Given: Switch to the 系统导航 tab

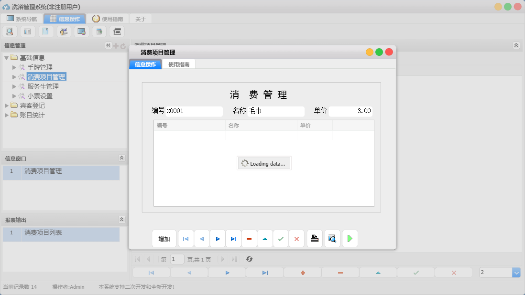Looking at the screenshot, I should point(23,19).
